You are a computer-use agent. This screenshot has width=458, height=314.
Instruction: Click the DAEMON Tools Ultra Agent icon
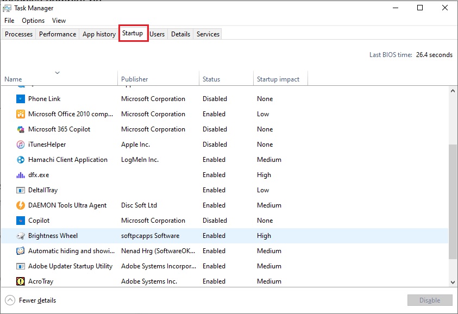[x=21, y=205]
